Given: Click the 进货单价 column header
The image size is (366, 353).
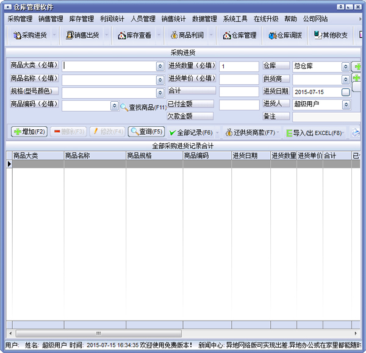Looking at the screenshot, I should [310, 155].
